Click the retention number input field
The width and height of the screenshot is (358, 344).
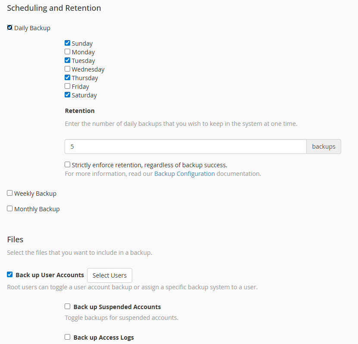tap(186, 147)
